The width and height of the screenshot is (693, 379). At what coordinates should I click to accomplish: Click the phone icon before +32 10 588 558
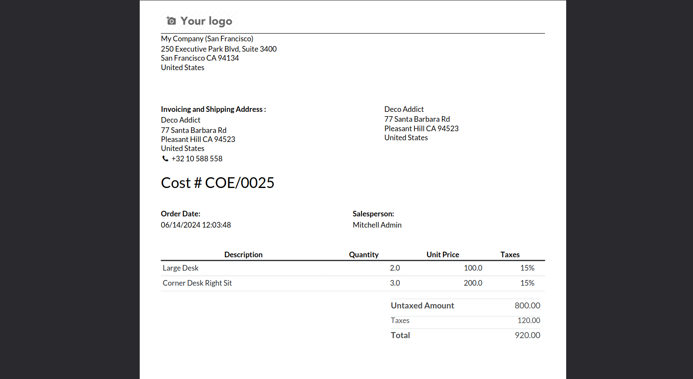[x=165, y=159]
